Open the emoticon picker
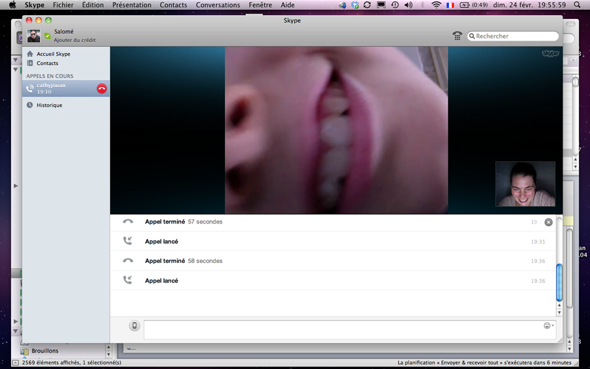This screenshot has height=369, width=590. click(549, 326)
